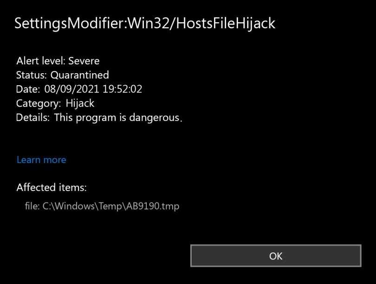
Task: Select the Status label
Action: tap(32, 75)
